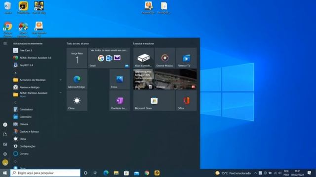Launch the OneNote tile

coord(119,100)
